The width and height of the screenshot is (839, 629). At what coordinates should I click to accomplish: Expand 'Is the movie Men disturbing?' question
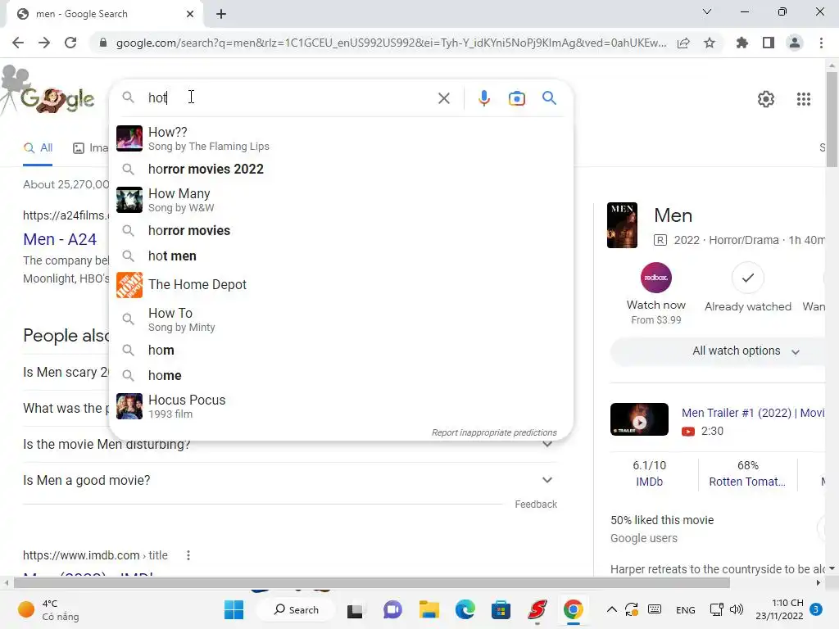click(289, 445)
